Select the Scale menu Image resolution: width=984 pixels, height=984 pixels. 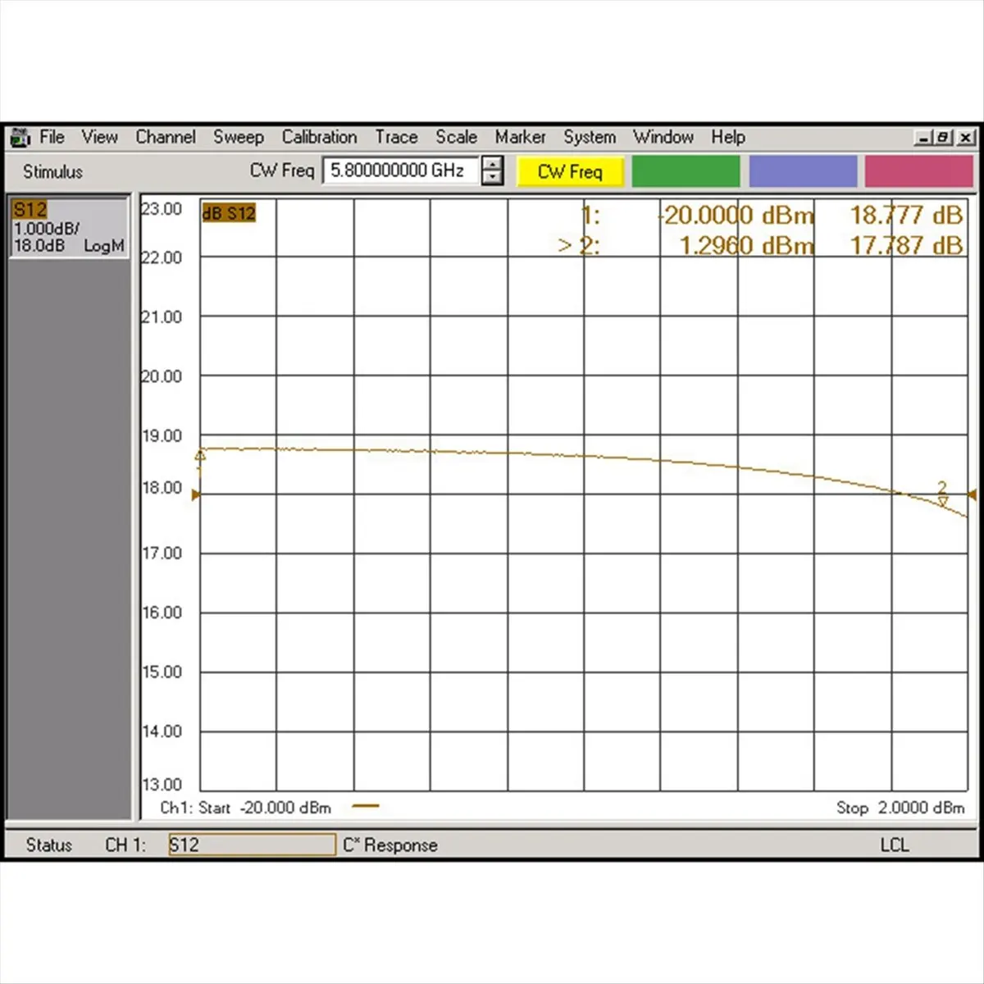[x=456, y=137]
